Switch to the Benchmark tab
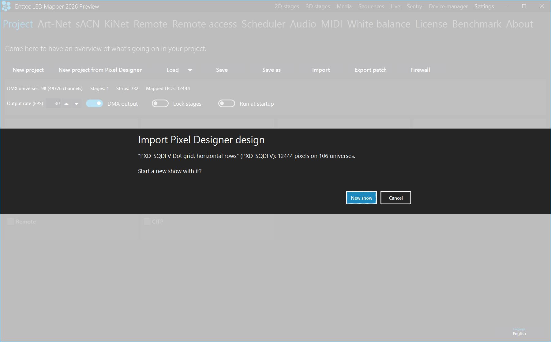551x342 pixels. tap(477, 24)
